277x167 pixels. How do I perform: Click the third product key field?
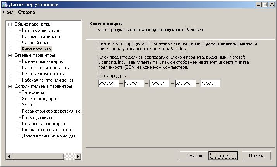coord(159,83)
